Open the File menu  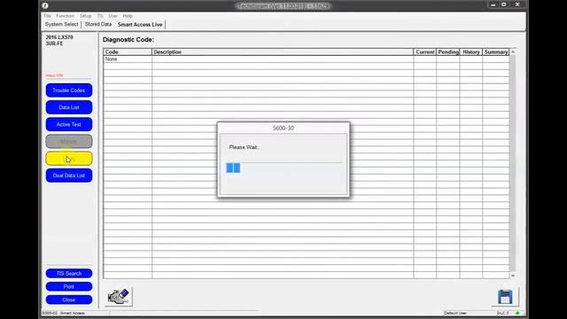pos(47,16)
